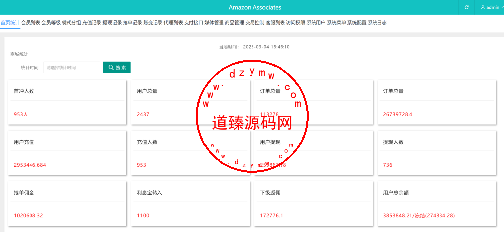
Task: Click the 提现人数 card title
Action: pyautogui.click(x=393, y=142)
